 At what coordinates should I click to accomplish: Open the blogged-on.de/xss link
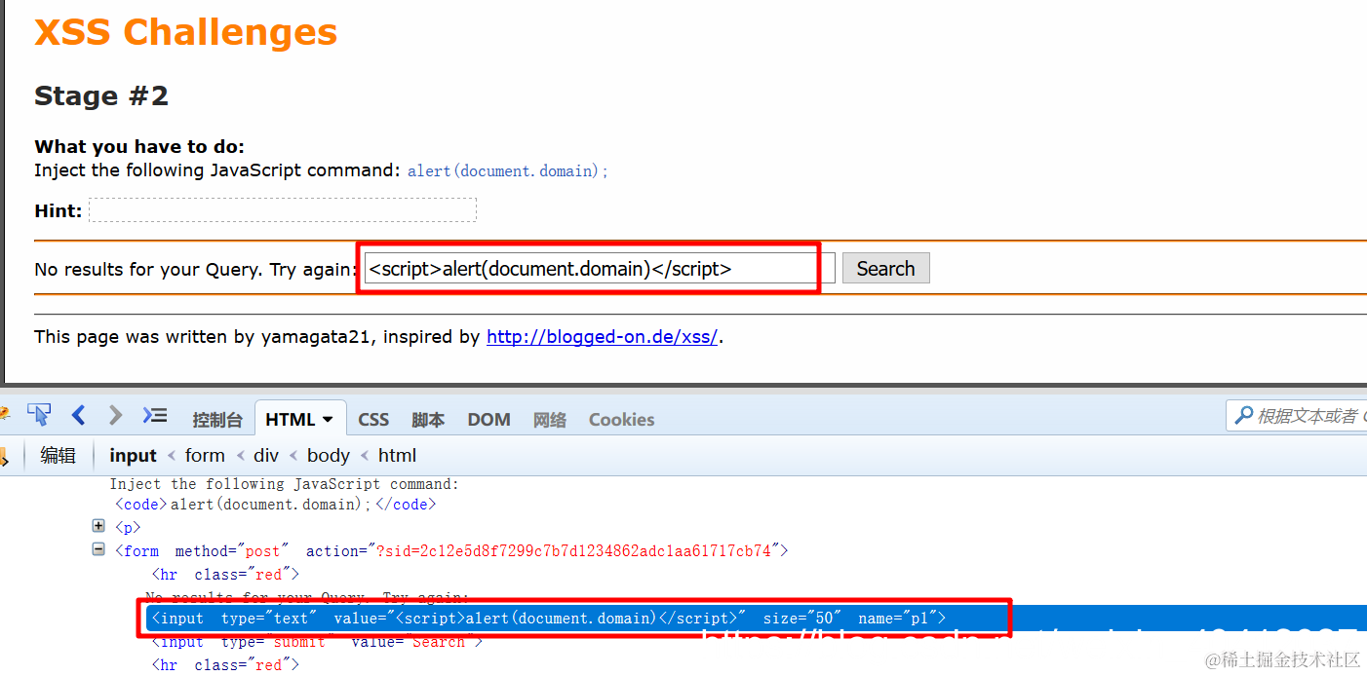pyautogui.click(x=602, y=336)
